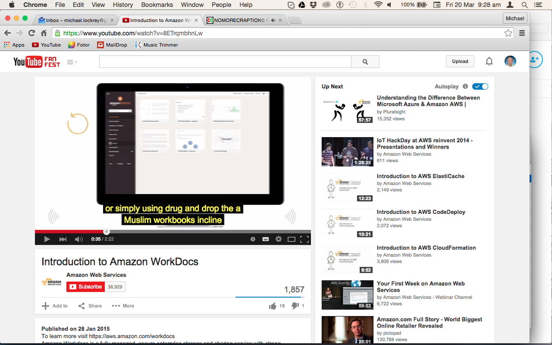Close the Introduction to Amazon tab
Screen dimensions: 552x345
(196, 20)
